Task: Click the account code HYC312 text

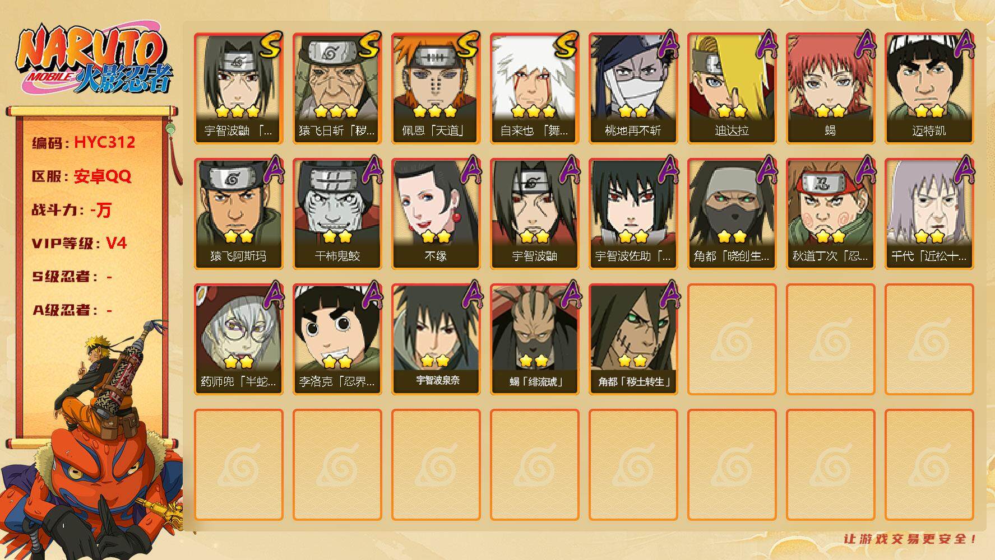Action: point(104,142)
